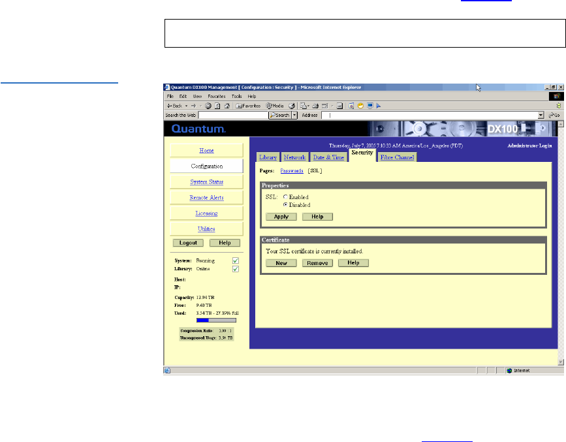Click New in the Certificate section
The width and height of the screenshot is (566, 442).
pos(281,263)
